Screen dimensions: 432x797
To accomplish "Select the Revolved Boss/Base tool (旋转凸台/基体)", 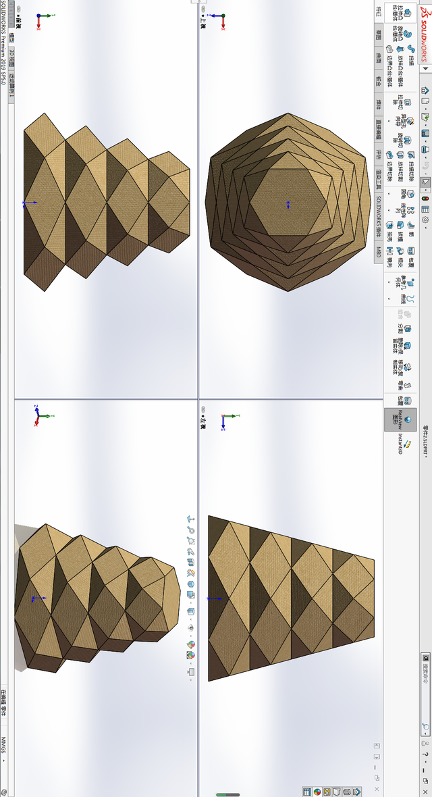I will 402,34.
